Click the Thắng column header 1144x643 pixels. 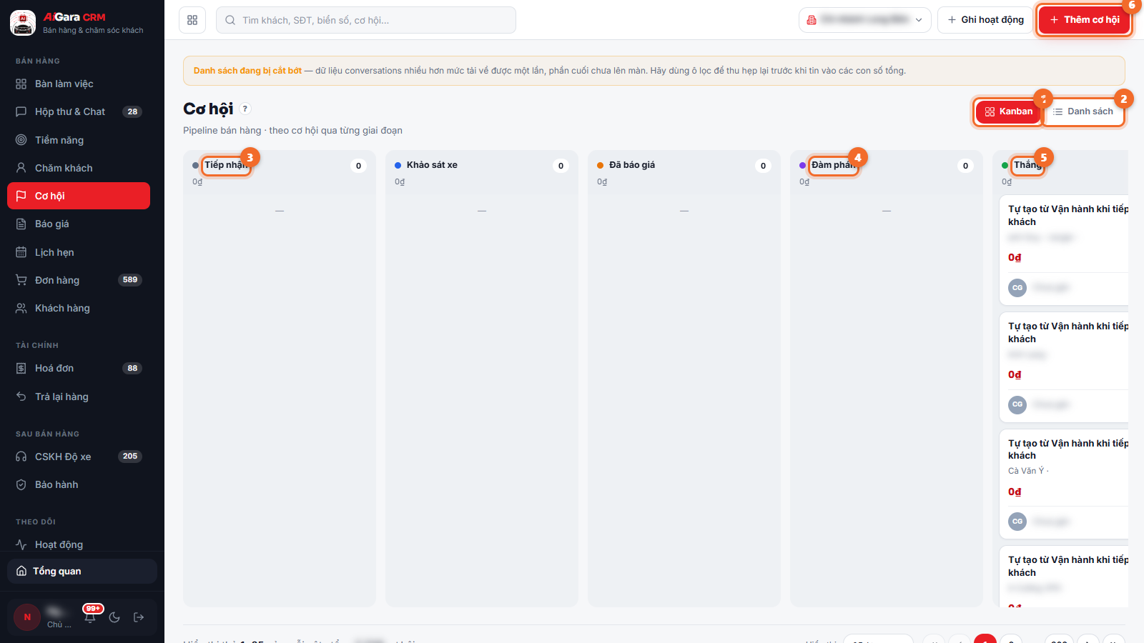click(1027, 165)
